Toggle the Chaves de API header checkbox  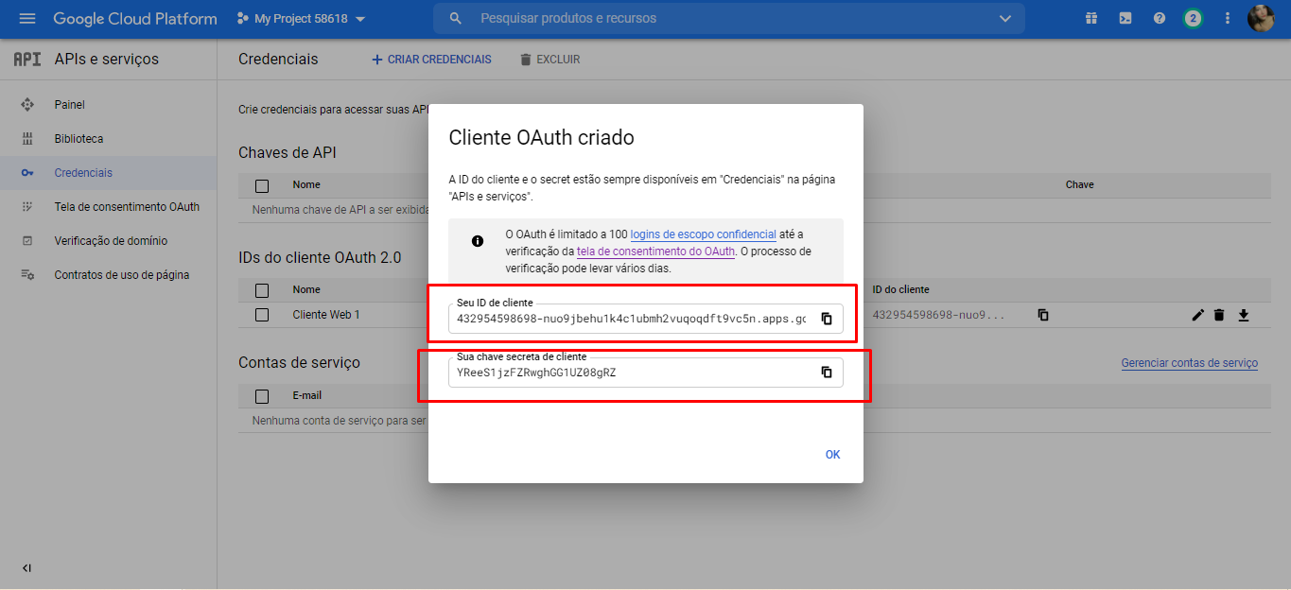click(262, 185)
